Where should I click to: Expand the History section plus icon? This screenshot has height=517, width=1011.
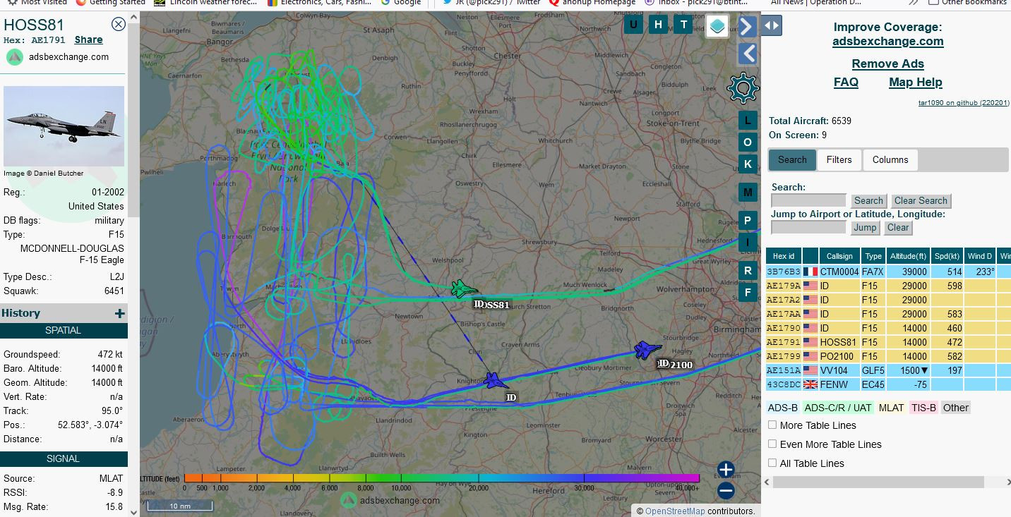tap(119, 313)
